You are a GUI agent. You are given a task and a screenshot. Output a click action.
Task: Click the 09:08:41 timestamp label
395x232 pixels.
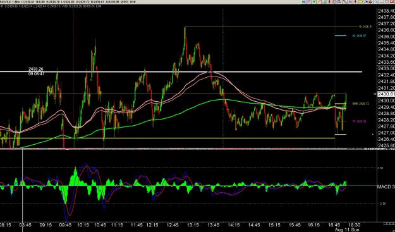click(x=36, y=74)
